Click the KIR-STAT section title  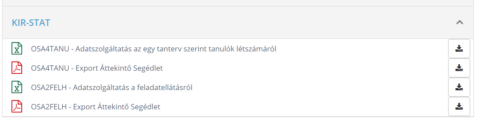click(x=31, y=23)
